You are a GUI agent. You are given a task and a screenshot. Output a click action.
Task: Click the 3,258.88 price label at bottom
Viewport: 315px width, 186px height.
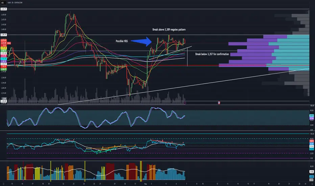4,101
